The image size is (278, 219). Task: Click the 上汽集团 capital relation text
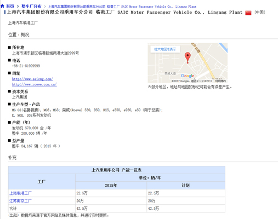20,97
